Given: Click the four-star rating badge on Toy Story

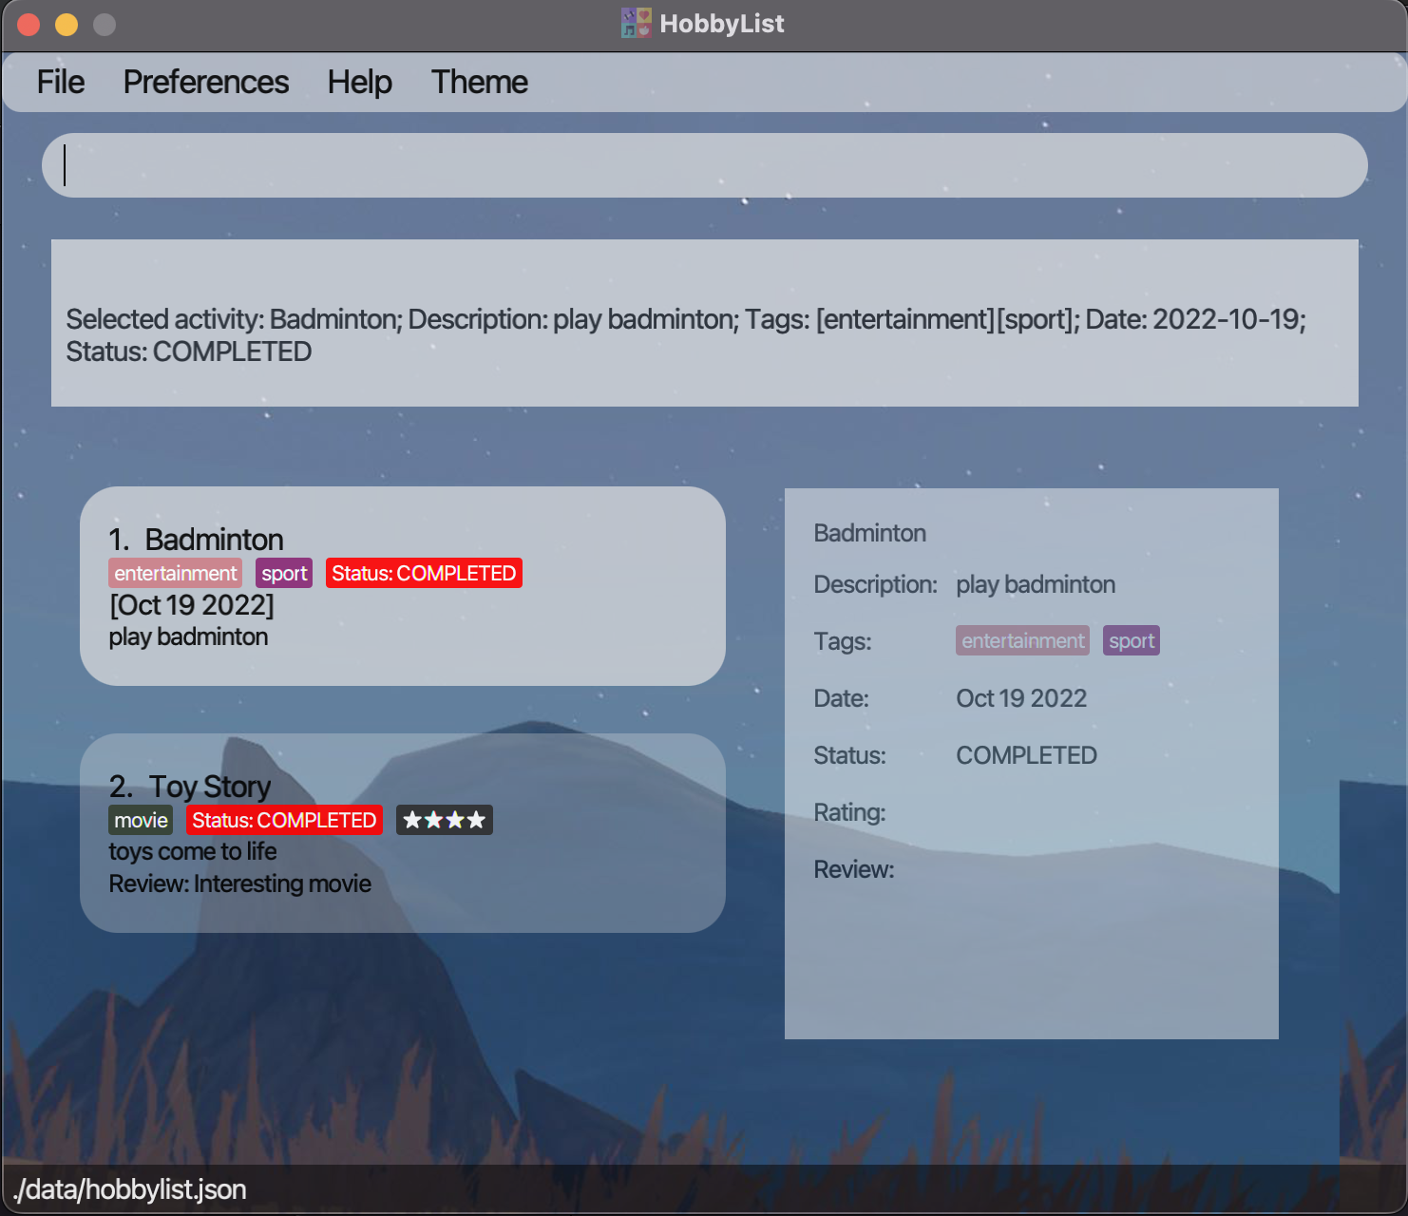Looking at the screenshot, I should pyautogui.click(x=444, y=820).
